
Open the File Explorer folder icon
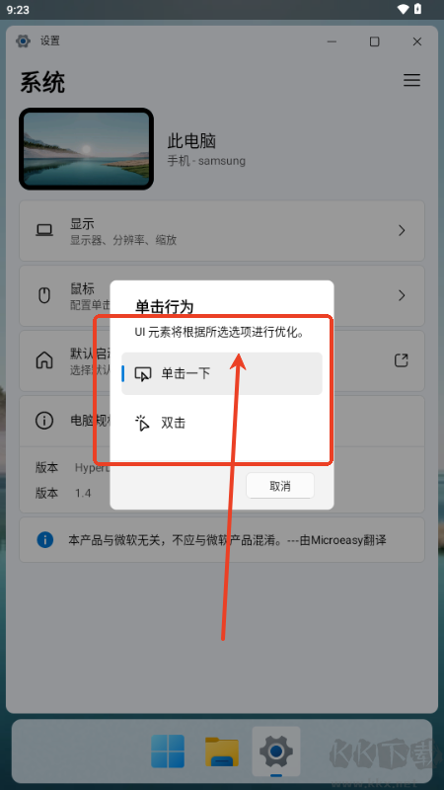pos(221,751)
